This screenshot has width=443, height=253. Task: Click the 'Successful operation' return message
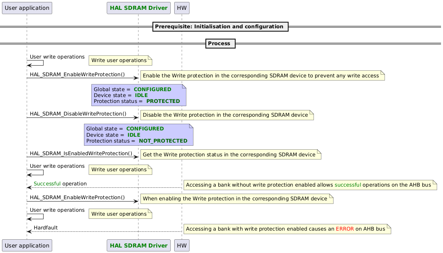60,184
